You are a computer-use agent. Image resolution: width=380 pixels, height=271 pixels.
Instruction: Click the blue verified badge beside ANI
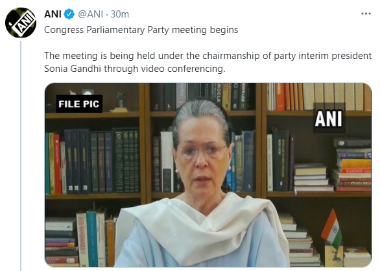pyautogui.click(x=69, y=14)
